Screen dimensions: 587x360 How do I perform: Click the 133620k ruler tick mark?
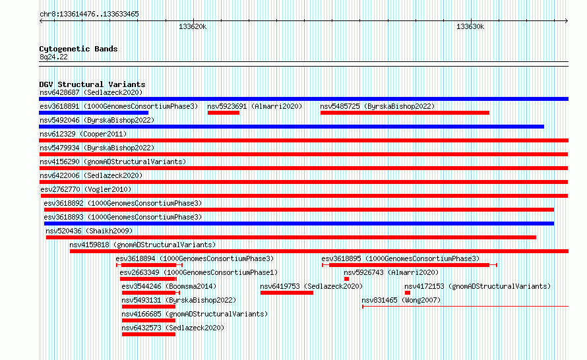[x=193, y=21]
